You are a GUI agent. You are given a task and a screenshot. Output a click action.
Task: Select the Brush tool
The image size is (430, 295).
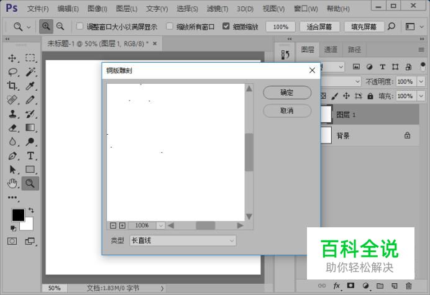(30, 100)
